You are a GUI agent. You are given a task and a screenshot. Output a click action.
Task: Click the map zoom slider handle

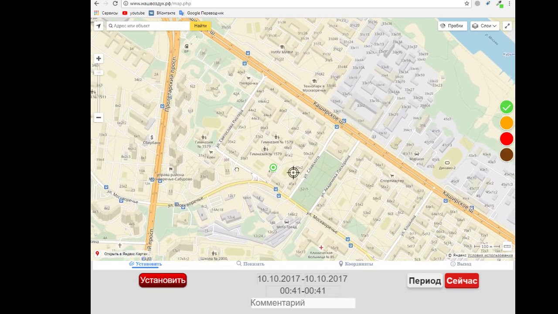tap(99, 72)
